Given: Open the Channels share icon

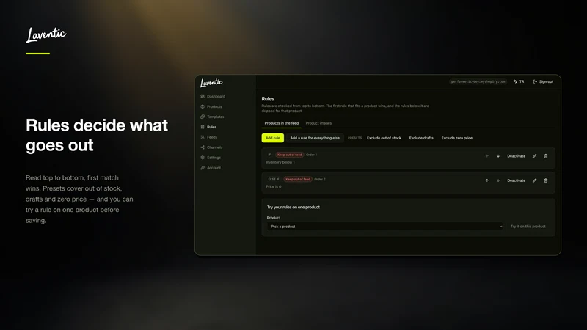Looking at the screenshot, I should pyautogui.click(x=203, y=147).
